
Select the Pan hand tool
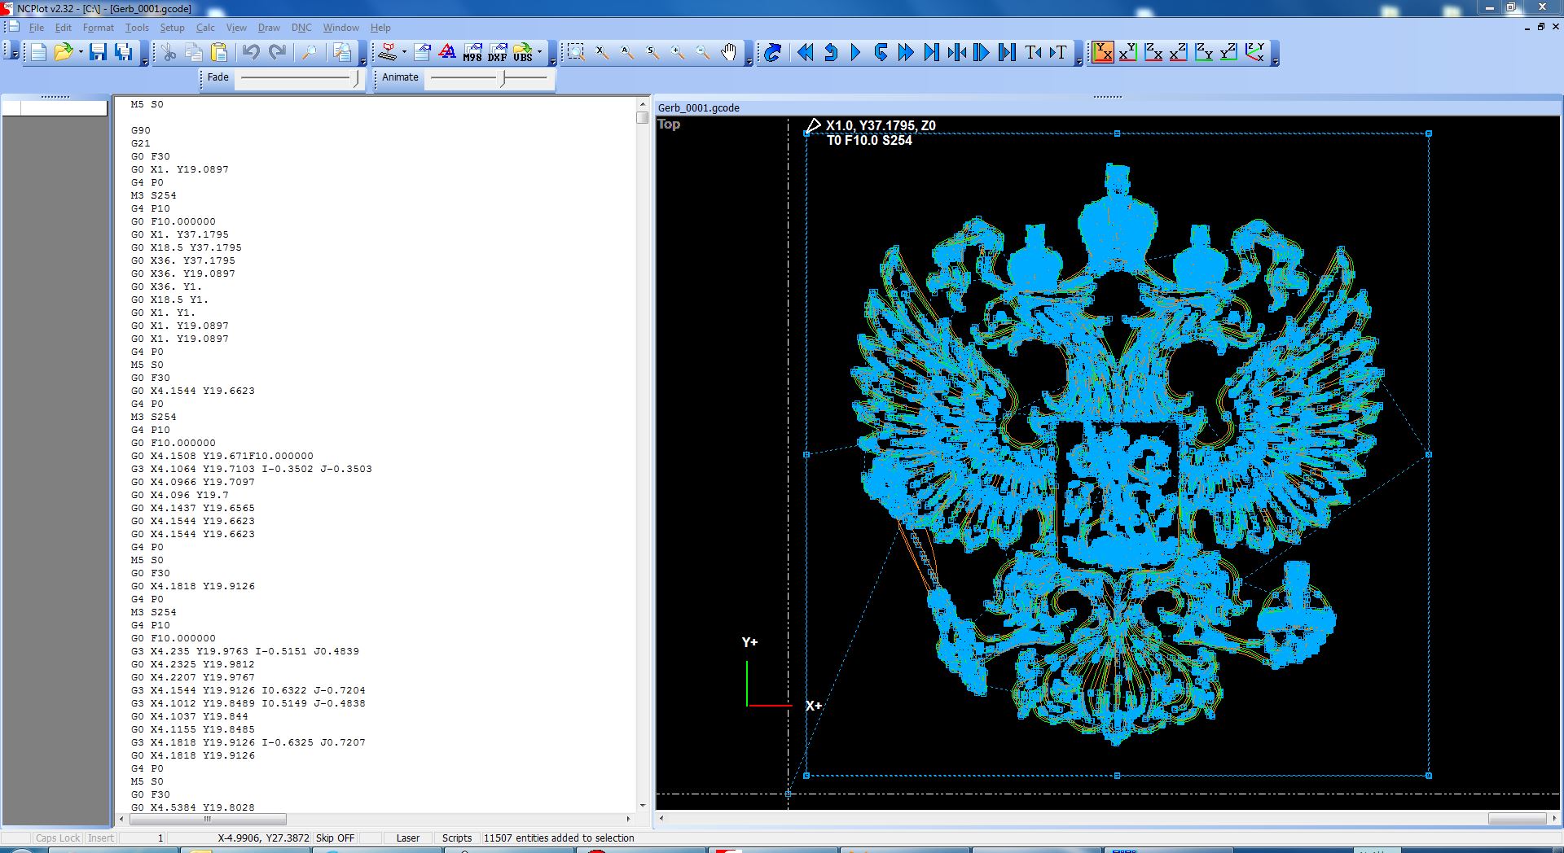728,53
